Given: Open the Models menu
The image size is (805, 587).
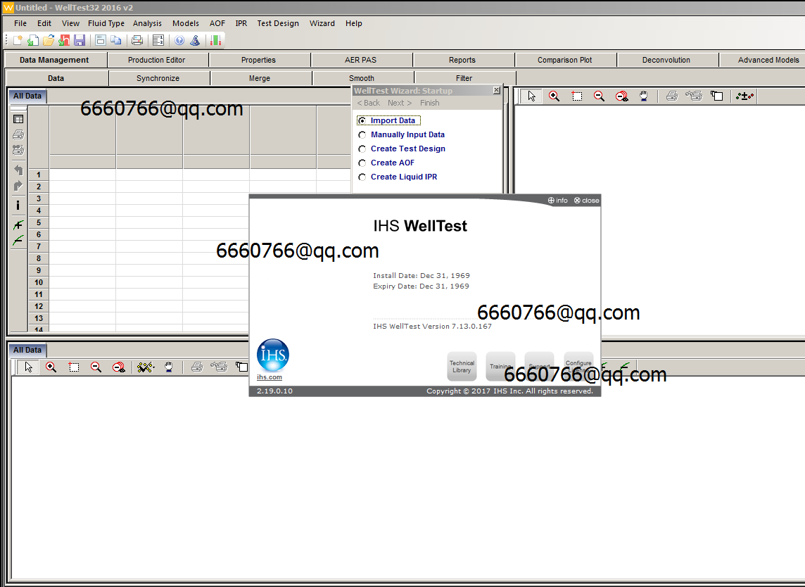Looking at the screenshot, I should coord(186,23).
